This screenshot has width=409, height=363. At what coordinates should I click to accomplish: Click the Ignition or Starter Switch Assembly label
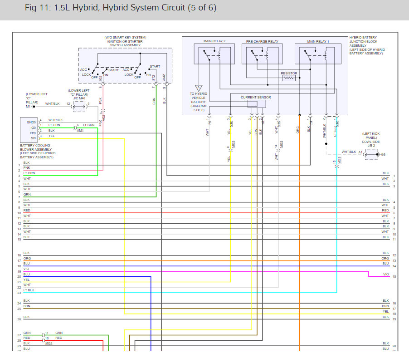coord(125,42)
